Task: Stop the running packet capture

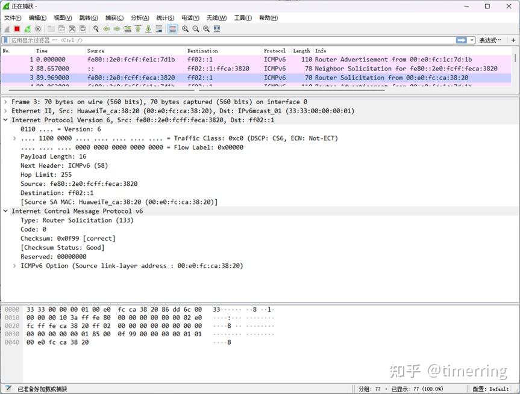Action: click(x=17, y=29)
